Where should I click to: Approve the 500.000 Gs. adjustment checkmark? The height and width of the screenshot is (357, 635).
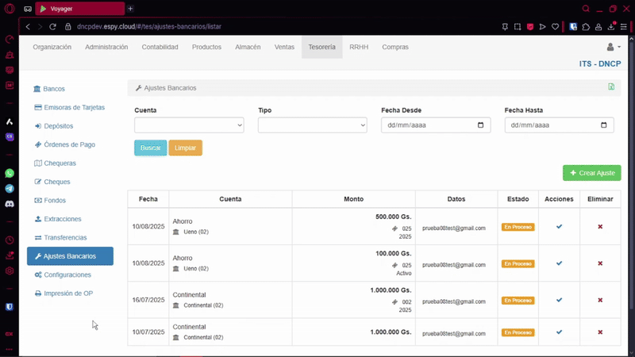click(559, 227)
